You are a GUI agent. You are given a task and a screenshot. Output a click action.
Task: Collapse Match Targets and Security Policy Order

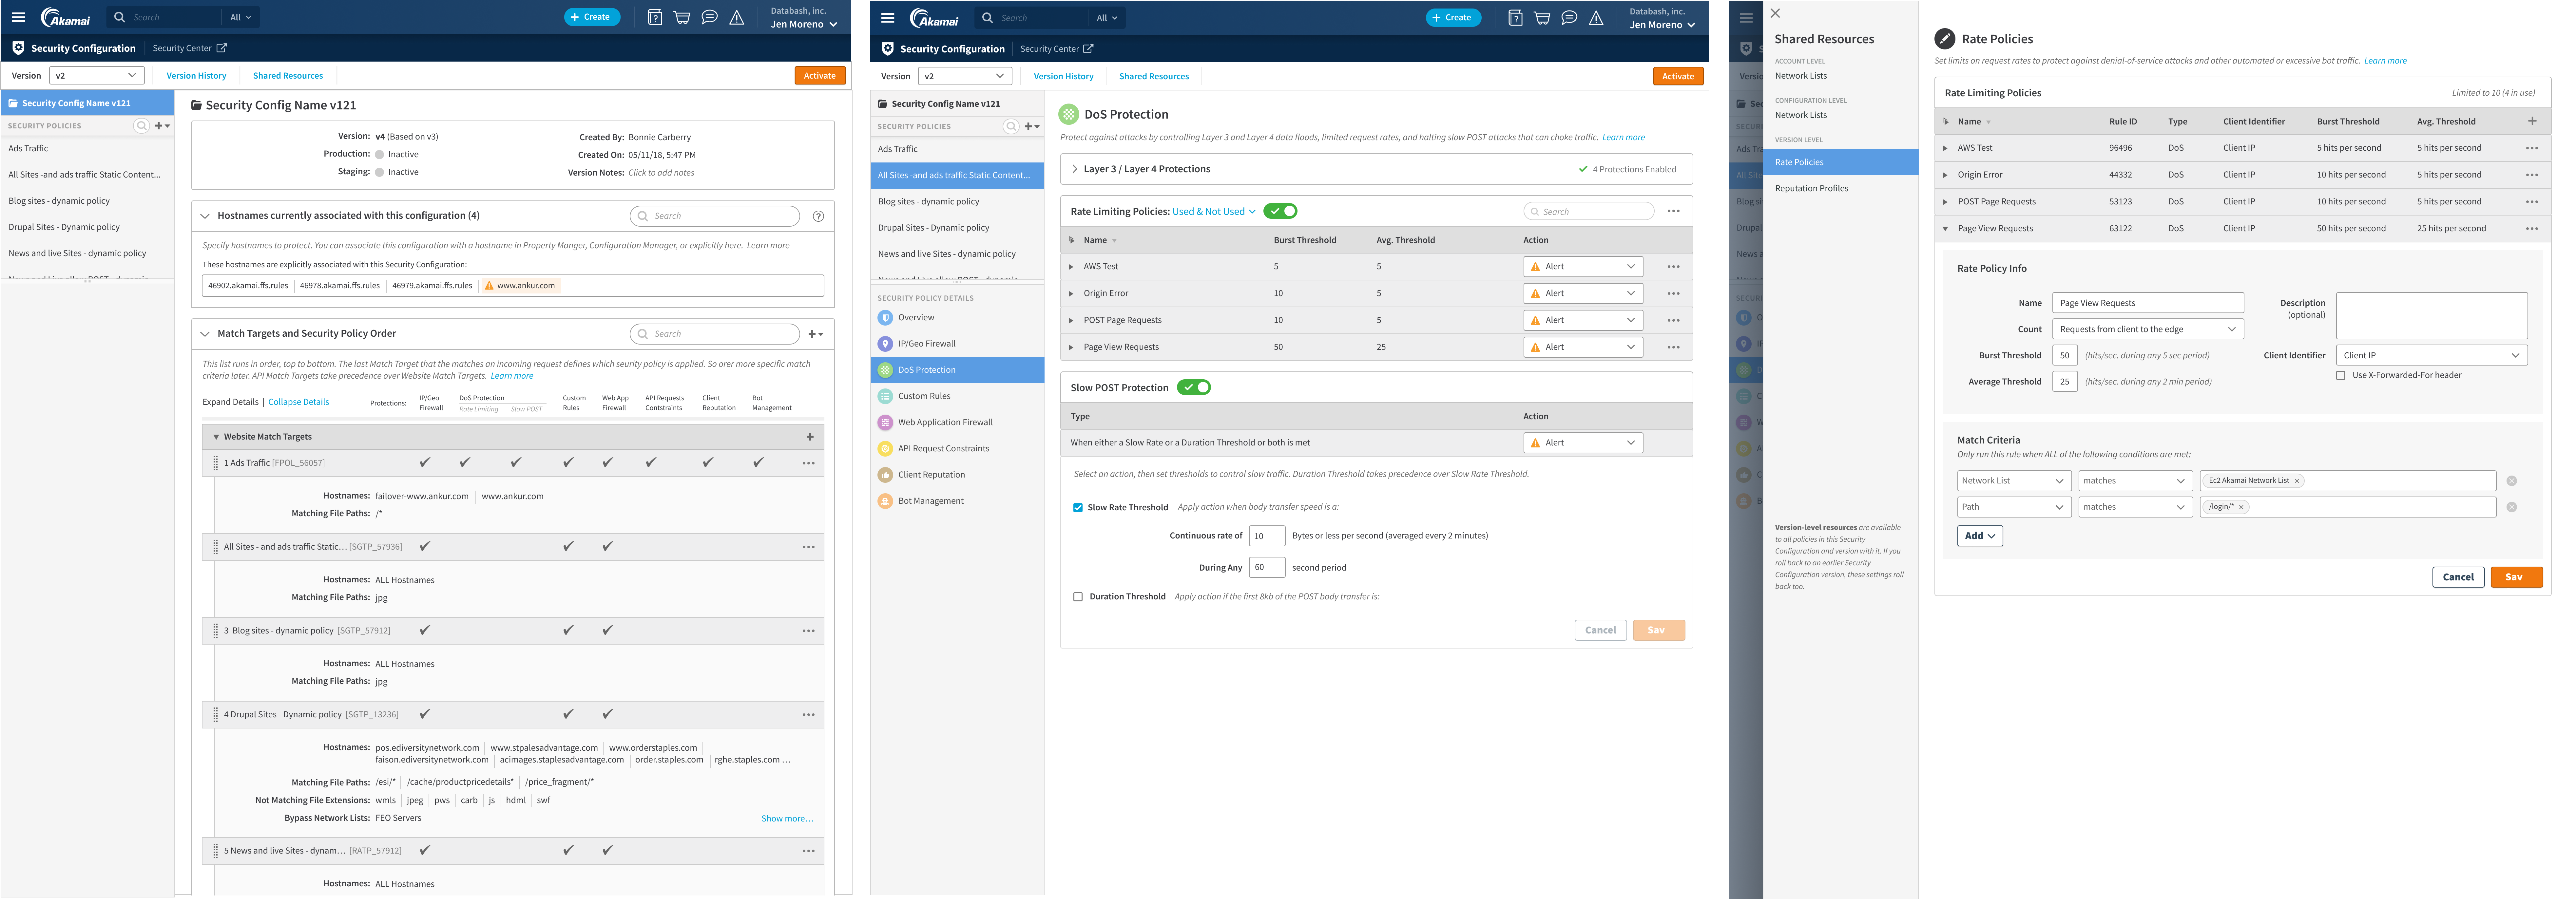pyautogui.click(x=205, y=334)
